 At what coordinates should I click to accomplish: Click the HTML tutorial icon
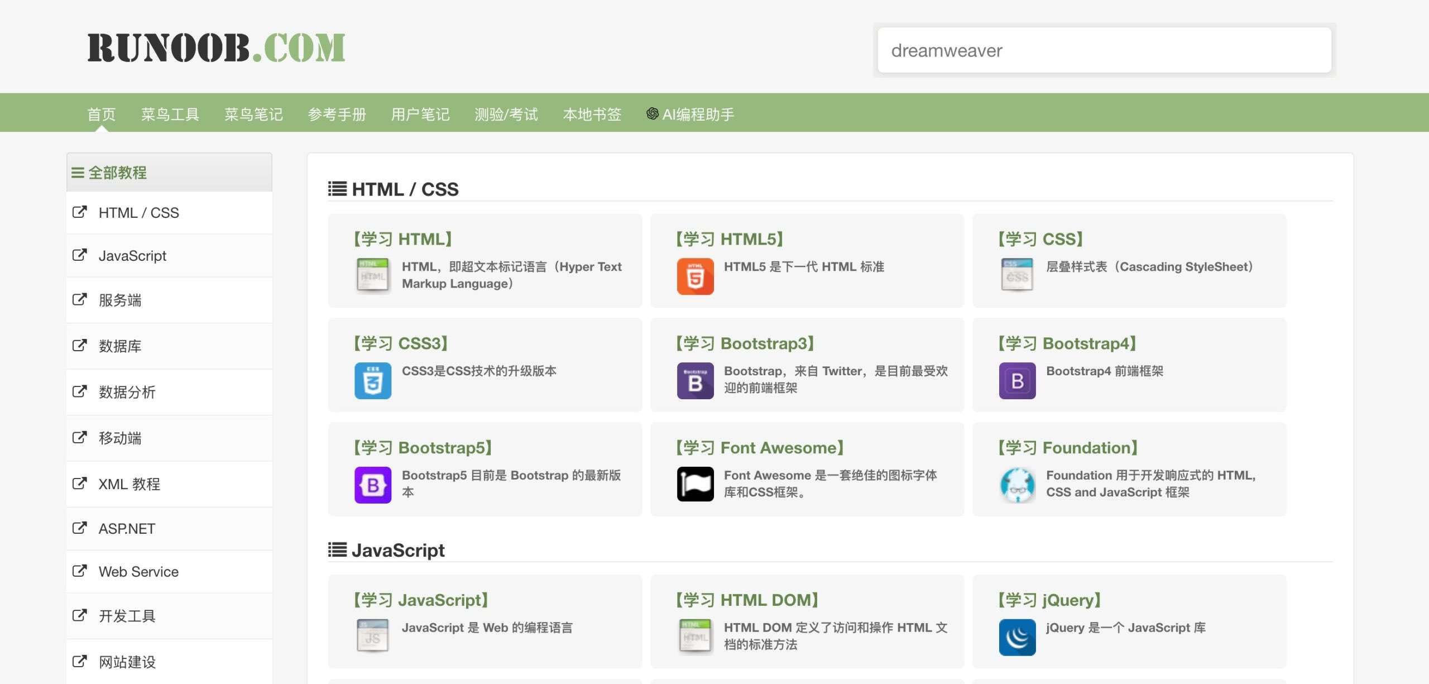click(372, 276)
